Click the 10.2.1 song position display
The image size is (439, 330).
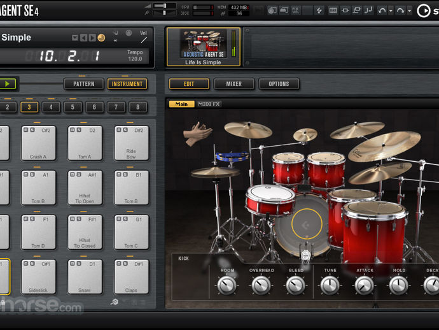tap(69, 56)
